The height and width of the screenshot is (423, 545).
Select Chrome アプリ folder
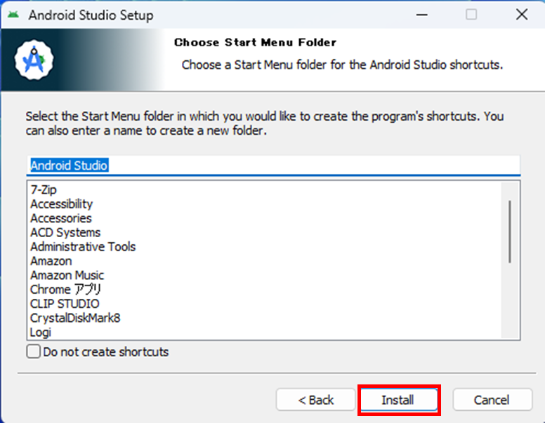(x=66, y=290)
